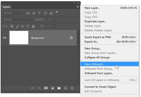141x97 pixels.
Task: Filter layers by shape layers icon
Action: [45, 13]
